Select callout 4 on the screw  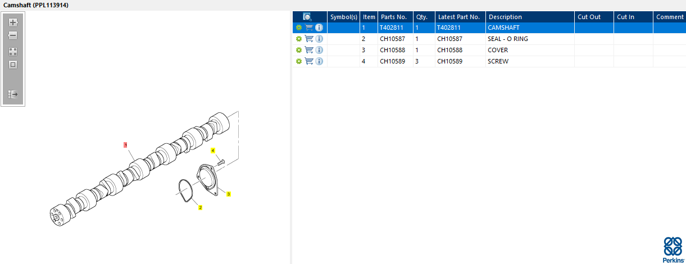click(213, 151)
